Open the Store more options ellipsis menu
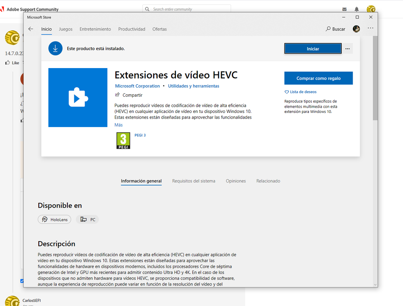 (370, 28)
